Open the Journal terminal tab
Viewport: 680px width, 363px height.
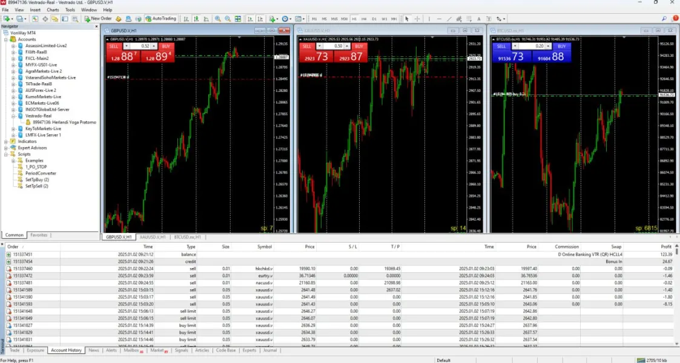pos(269,350)
